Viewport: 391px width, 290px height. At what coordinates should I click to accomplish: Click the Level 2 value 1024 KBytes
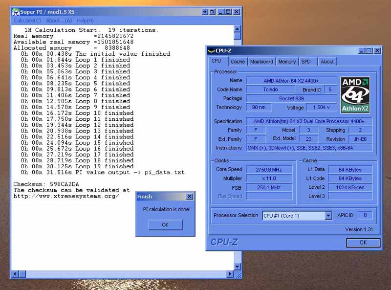coord(350,187)
